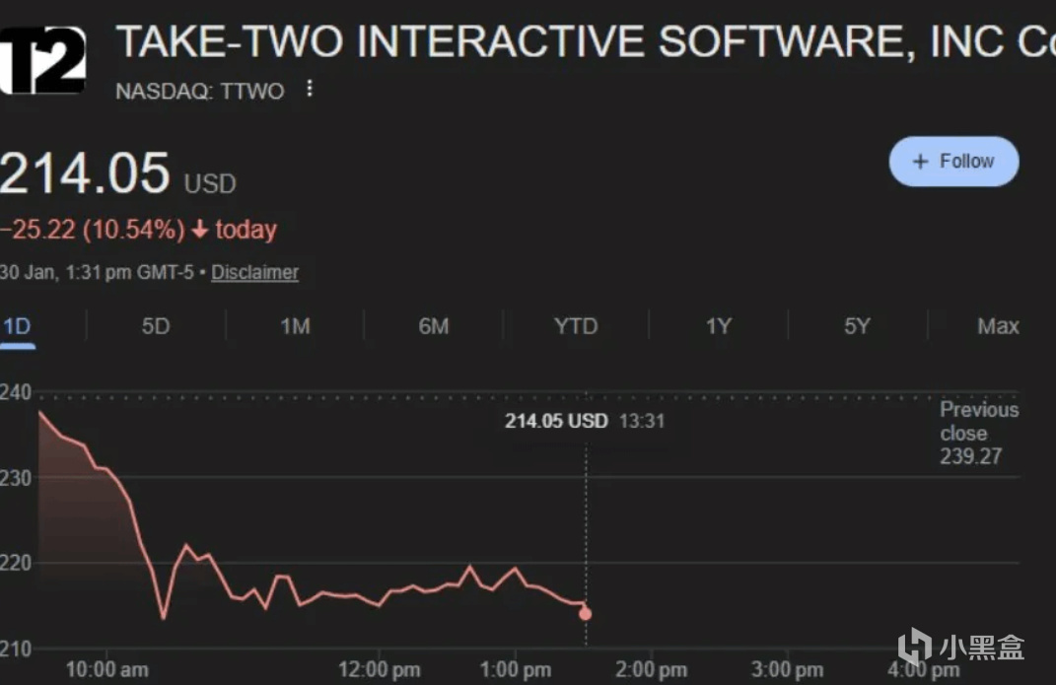1056x685 pixels.
Task: Click the Take-Two T2 company logo
Action: tap(43, 61)
